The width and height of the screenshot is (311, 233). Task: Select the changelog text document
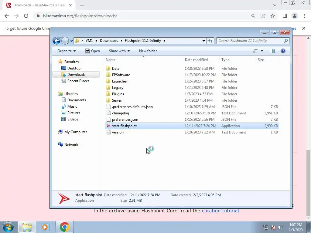[x=120, y=113]
